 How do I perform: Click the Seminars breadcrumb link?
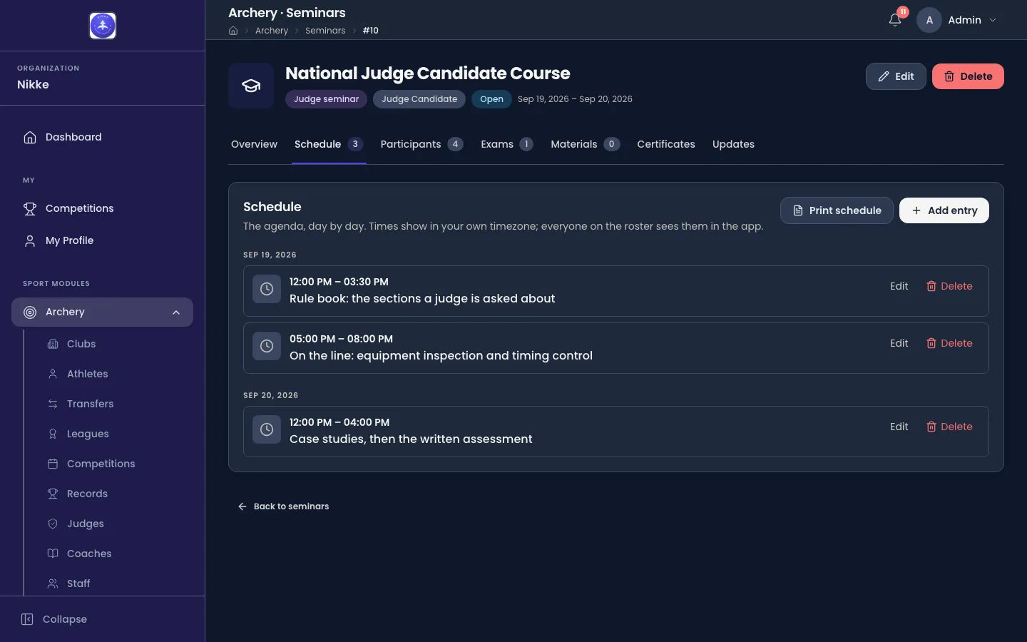pos(325,31)
